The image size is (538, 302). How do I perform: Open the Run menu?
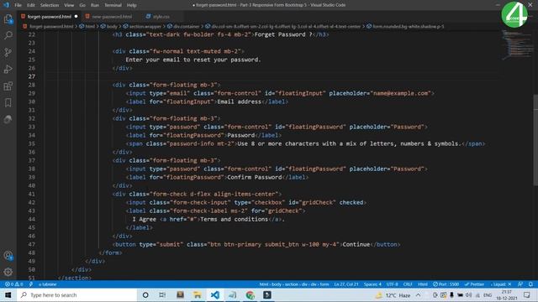pos(95,5)
